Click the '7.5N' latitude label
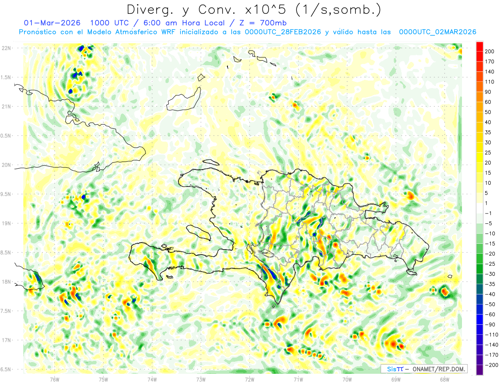Viewport: 499px width, 385px height. [x=6, y=311]
